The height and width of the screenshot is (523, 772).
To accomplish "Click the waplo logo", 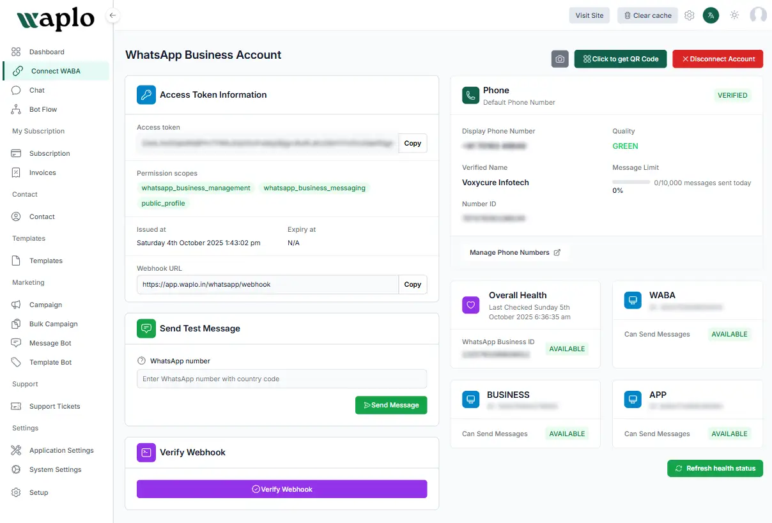I will tap(56, 20).
